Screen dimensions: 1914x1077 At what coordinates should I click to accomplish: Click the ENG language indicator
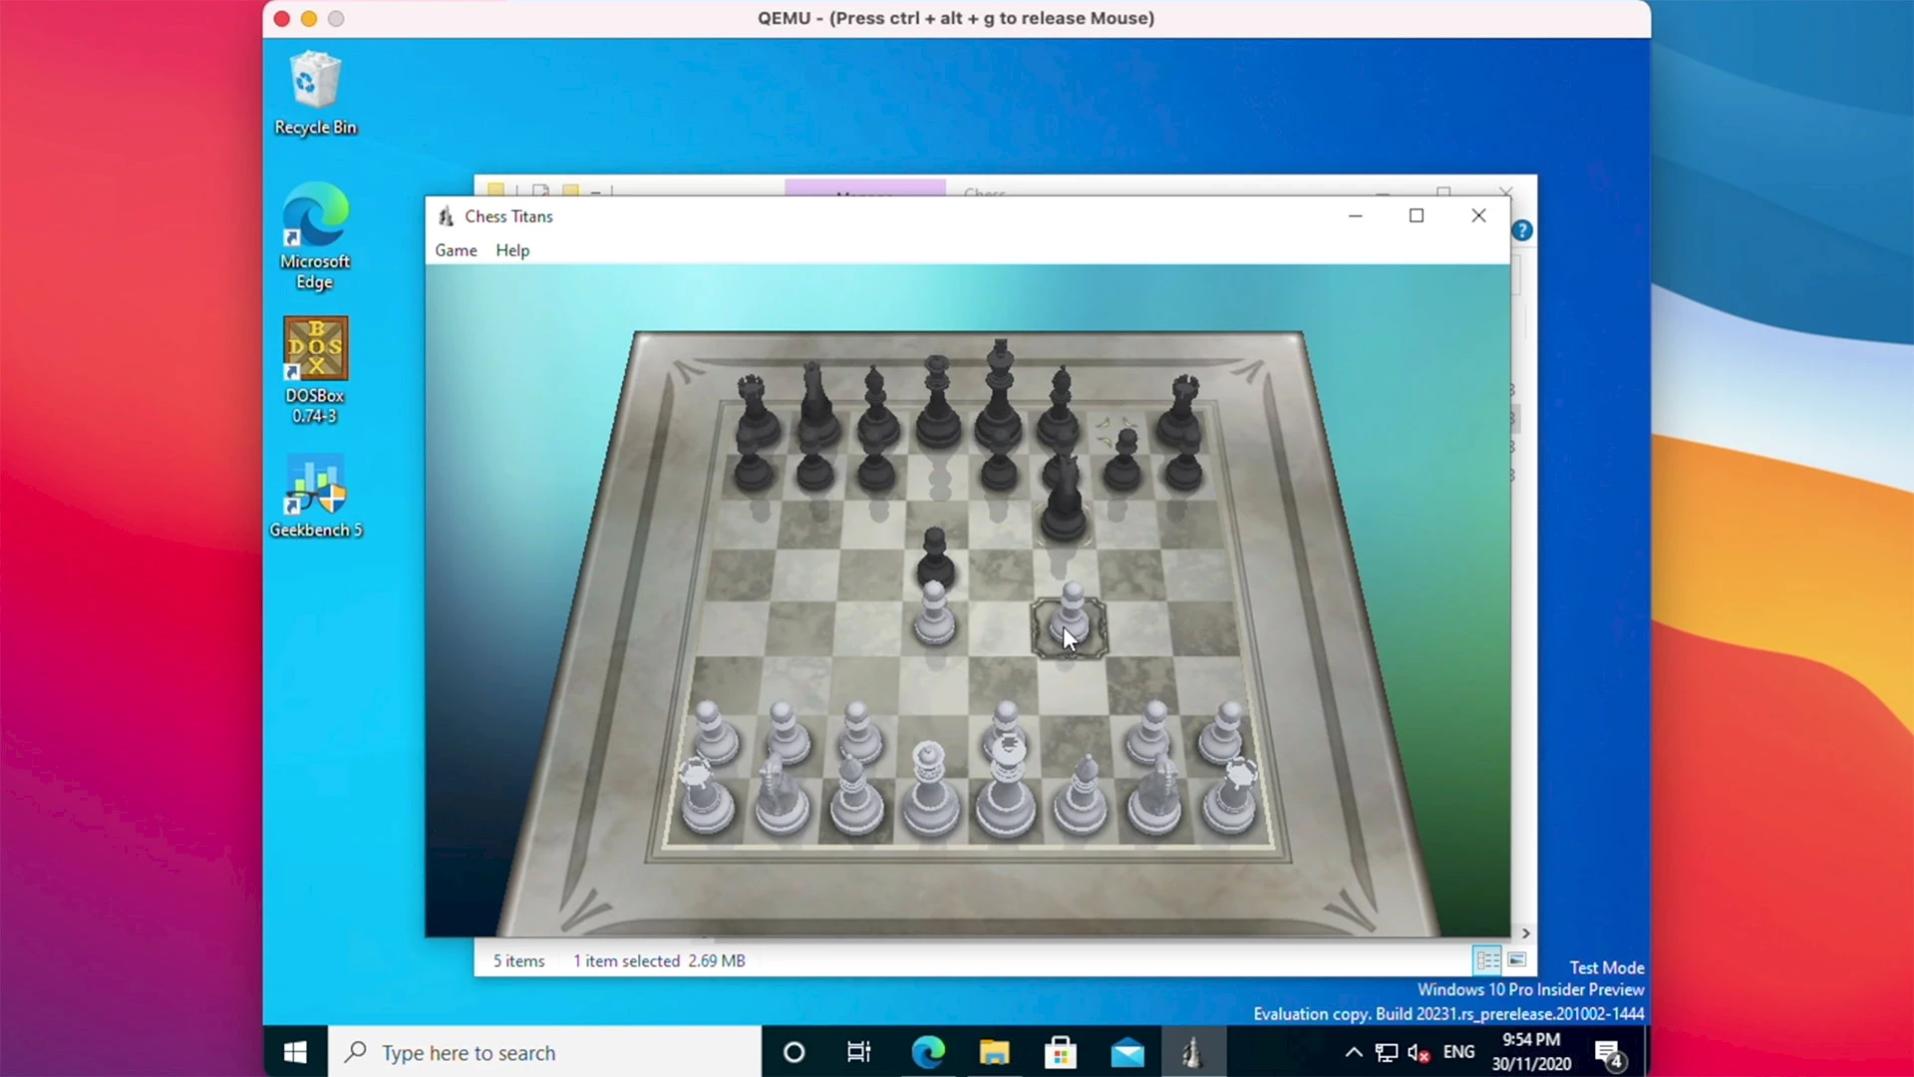[1458, 1052]
